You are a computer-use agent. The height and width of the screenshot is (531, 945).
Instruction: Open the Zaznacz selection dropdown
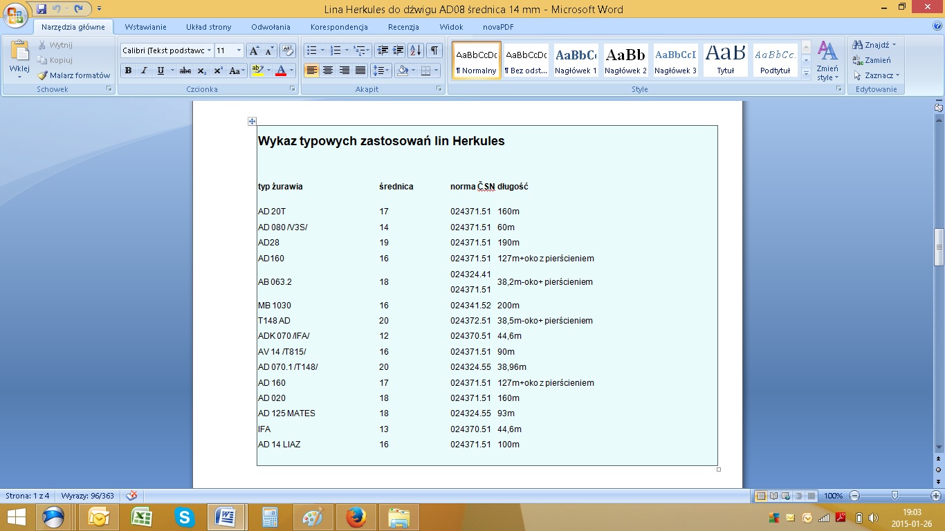(x=877, y=75)
